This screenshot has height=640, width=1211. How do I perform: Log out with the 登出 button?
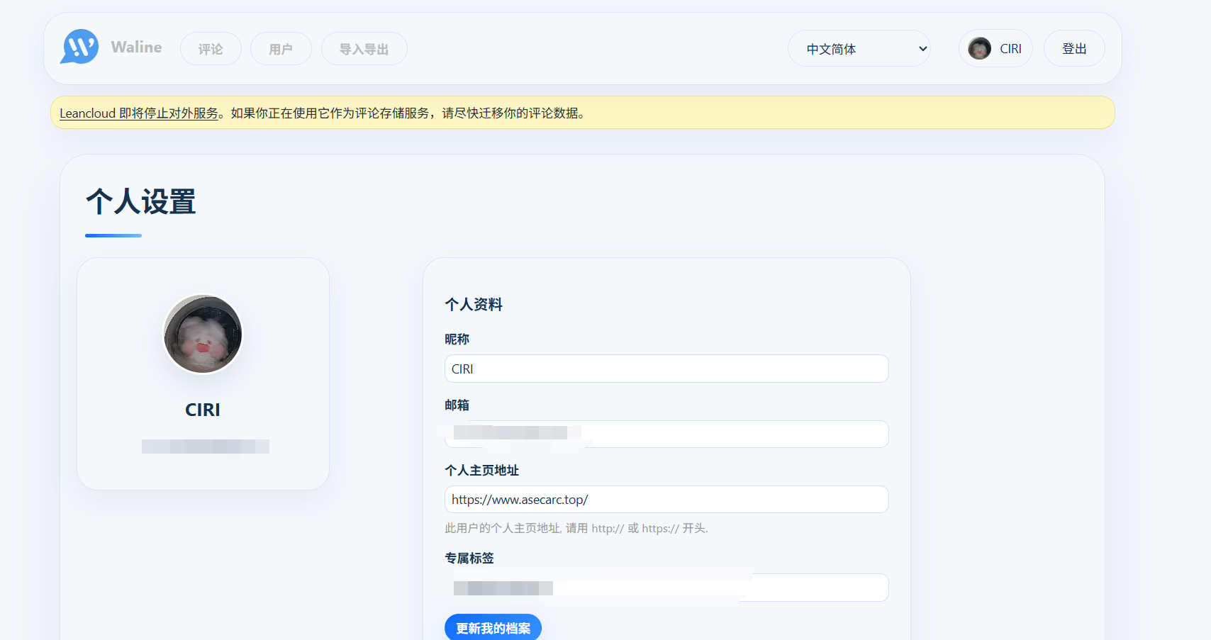1074,48
